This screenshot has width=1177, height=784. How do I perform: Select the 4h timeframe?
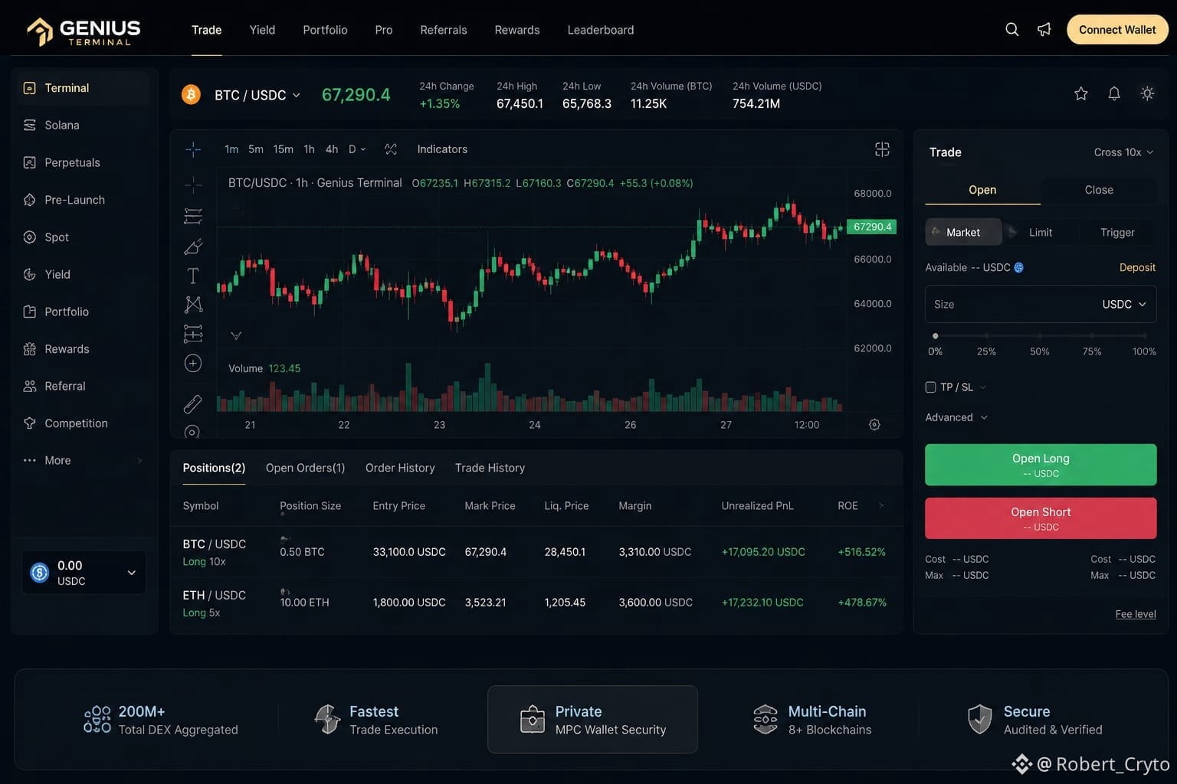[332, 149]
